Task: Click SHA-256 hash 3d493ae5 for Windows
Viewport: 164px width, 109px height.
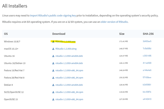Action: pyautogui.click(x=147, y=41)
